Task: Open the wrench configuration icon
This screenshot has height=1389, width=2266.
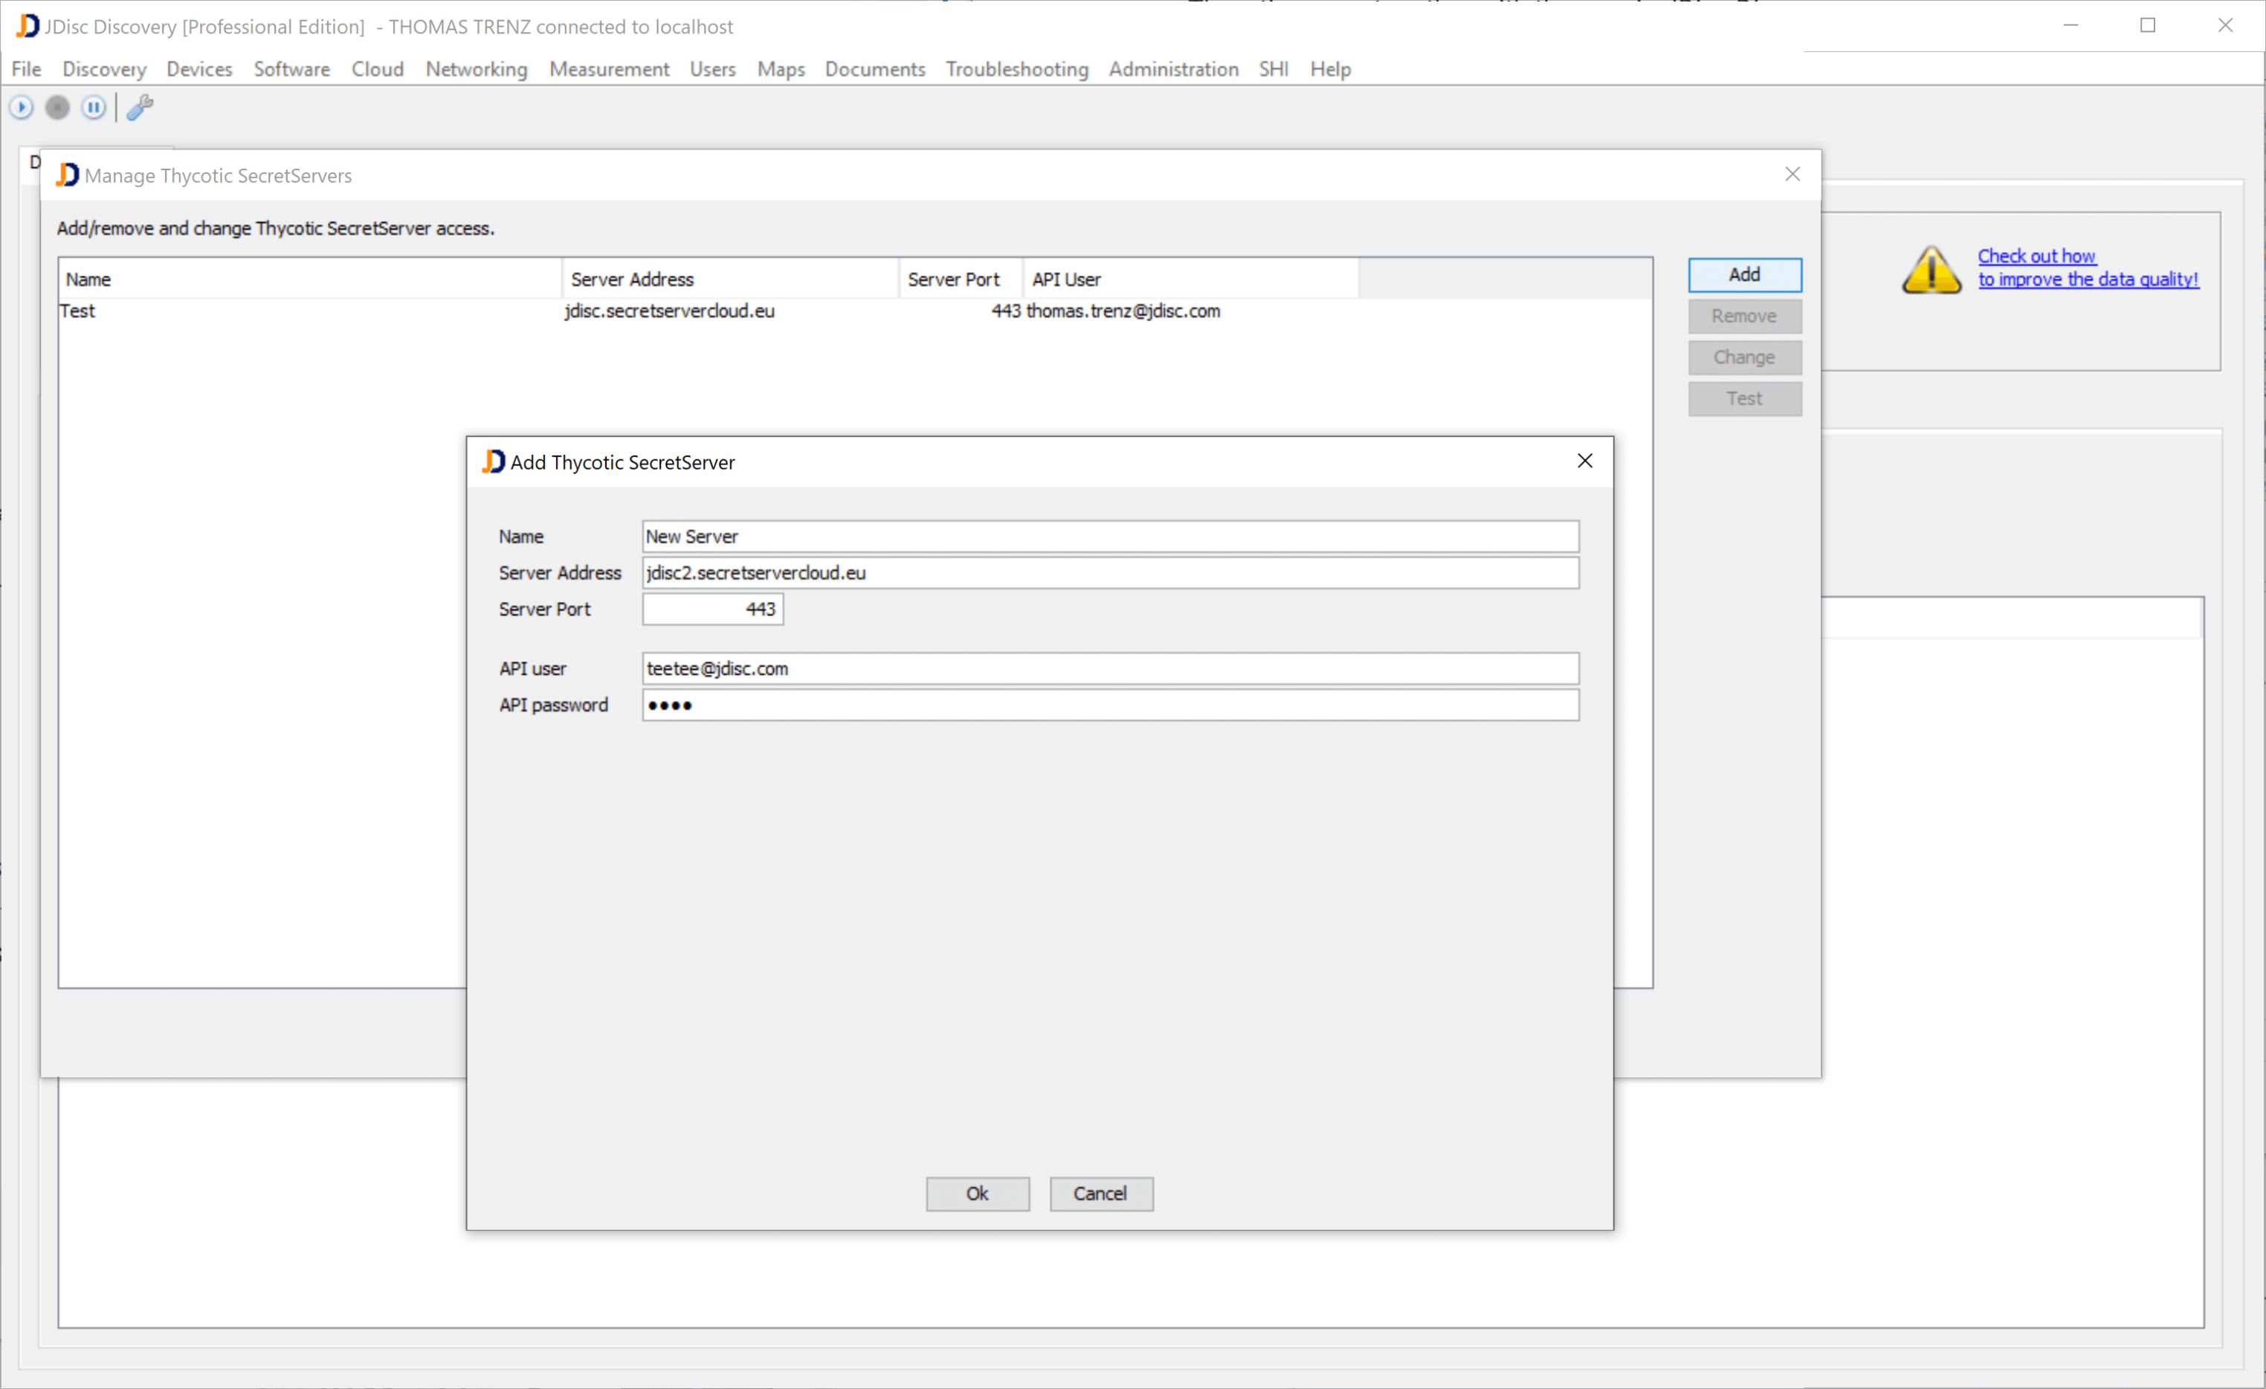Action: coord(140,108)
